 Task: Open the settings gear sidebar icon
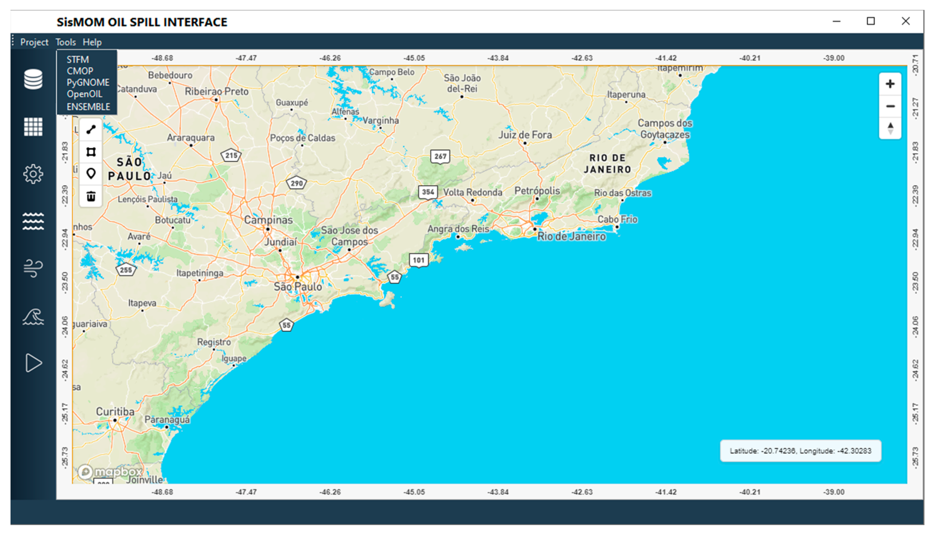click(x=33, y=174)
